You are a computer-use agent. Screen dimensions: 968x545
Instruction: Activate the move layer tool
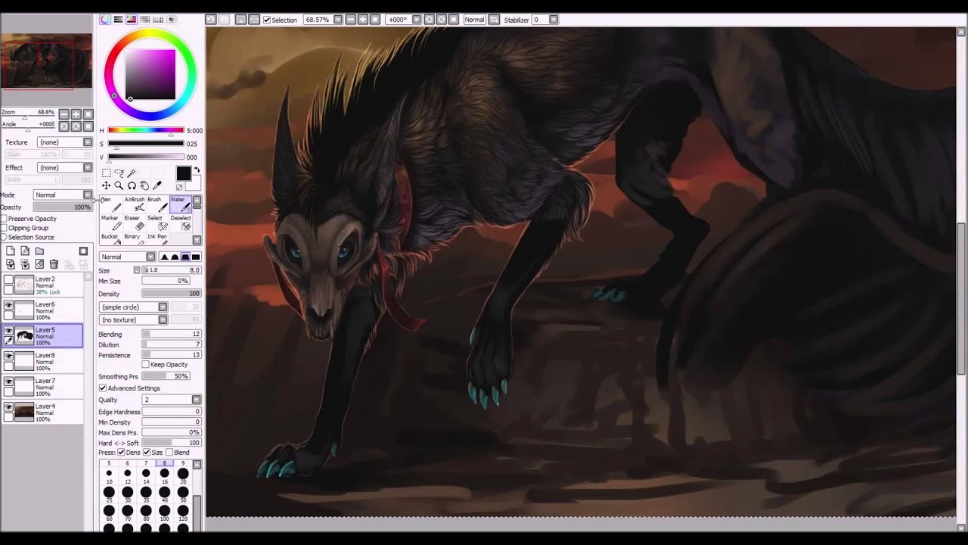pyautogui.click(x=106, y=185)
